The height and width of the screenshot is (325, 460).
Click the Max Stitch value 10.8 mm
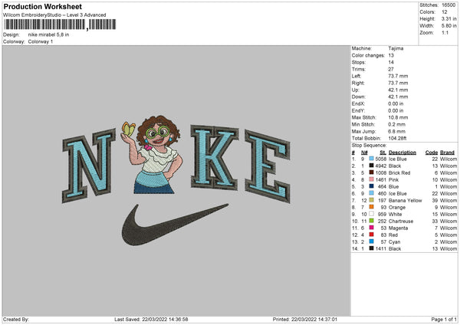398,117
